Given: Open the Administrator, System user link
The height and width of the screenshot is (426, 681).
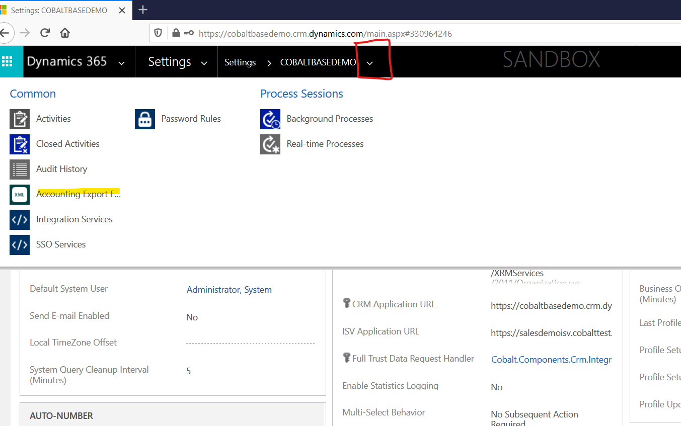Looking at the screenshot, I should (x=229, y=290).
